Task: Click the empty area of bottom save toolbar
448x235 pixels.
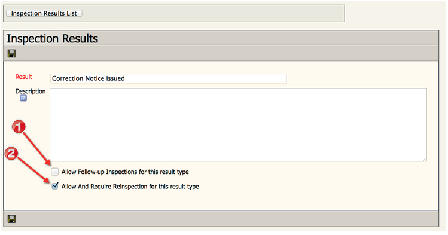Action: pyautogui.click(x=225, y=219)
